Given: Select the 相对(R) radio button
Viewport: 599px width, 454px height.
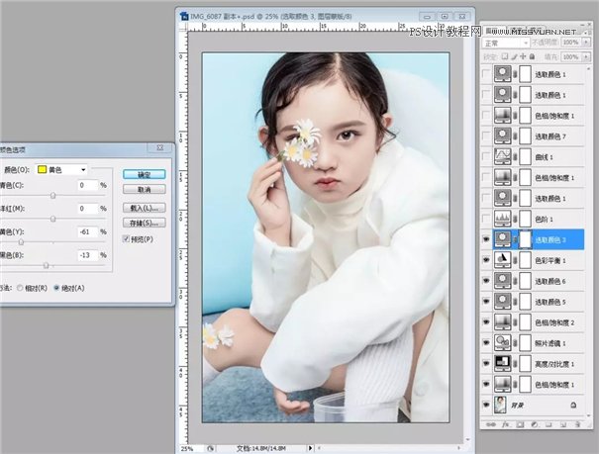Looking at the screenshot, I should coord(21,288).
